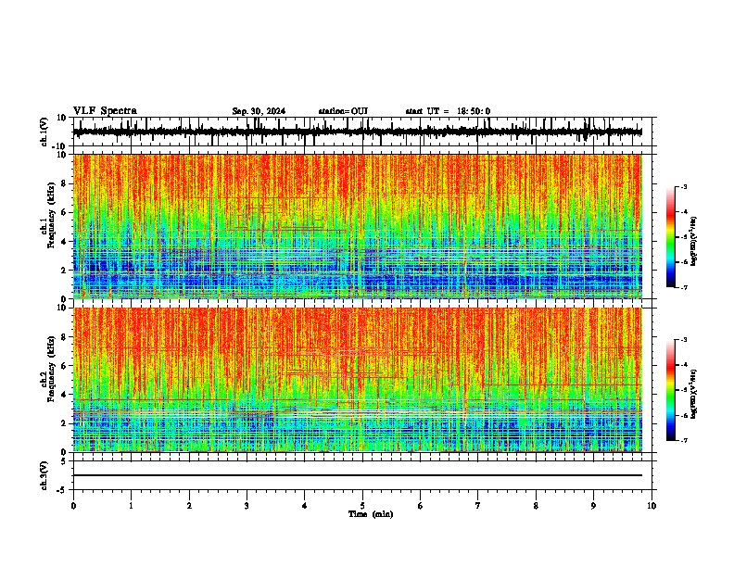Click the ch.2 spectrogram panel
The height and width of the screenshot is (567, 734).
(x=357, y=380)
